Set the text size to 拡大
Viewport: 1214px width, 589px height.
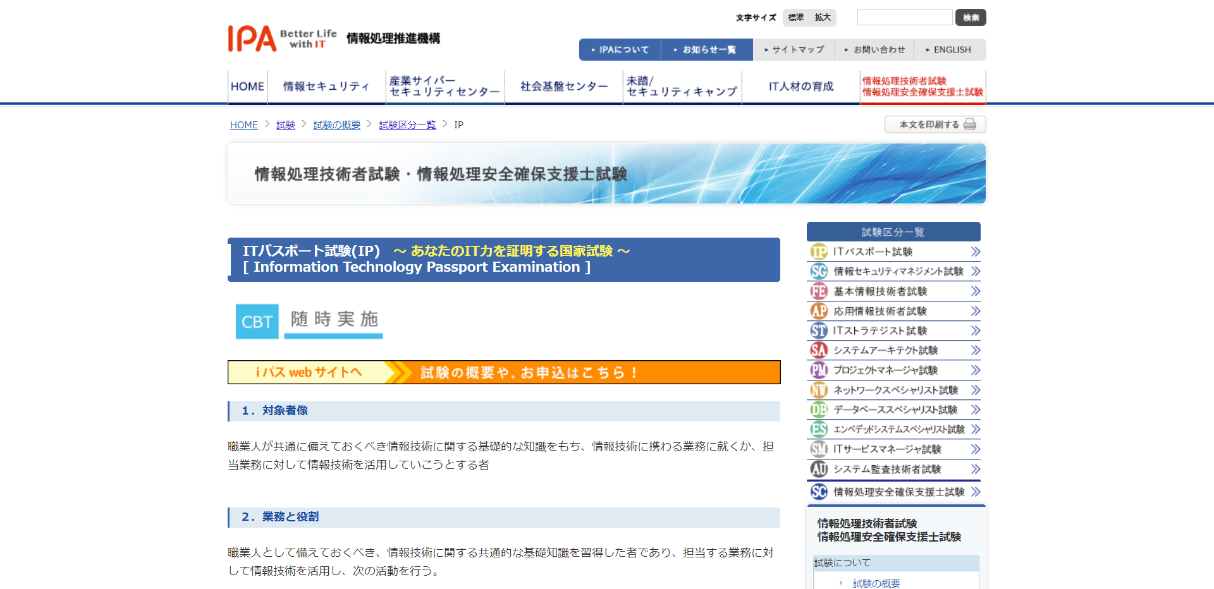point(823,18)
